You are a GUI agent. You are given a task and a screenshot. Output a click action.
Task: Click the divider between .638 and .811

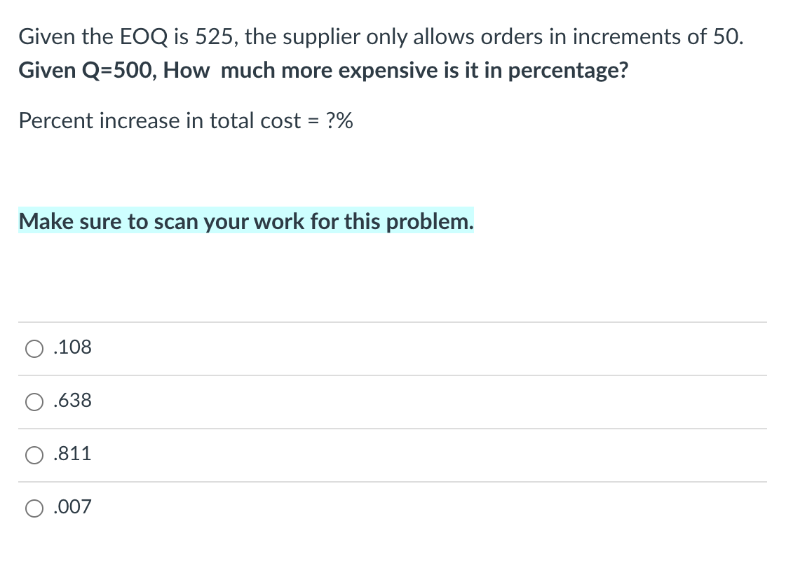click(x=393, y=428)
